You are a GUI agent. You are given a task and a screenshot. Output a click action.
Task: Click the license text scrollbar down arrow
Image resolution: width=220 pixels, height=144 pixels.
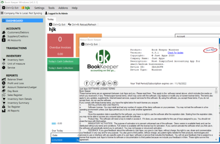[x=216, y=139]
